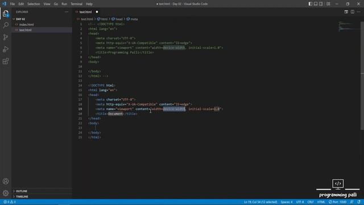The width and height of the screenshot is (364, 205).
Task: Open the File menu
Action: 13,4
